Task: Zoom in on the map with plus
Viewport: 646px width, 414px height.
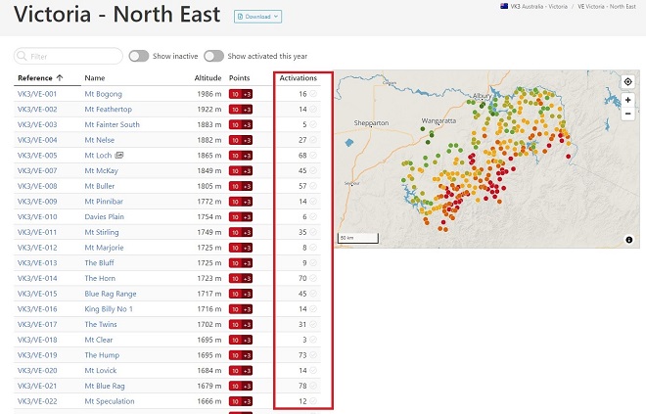Action: (627, 100)
